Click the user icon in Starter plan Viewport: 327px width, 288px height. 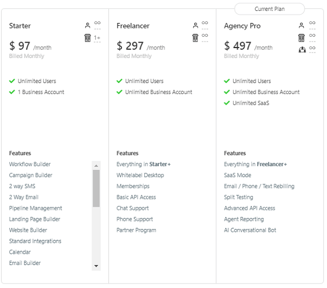[x=87, y=26]
